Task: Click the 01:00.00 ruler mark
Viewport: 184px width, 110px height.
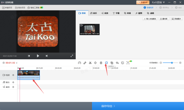Action: 96,68
